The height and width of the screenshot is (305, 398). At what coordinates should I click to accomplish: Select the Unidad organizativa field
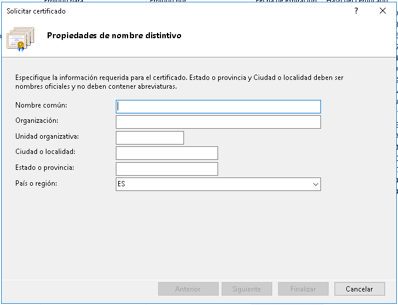pos(150,138)
